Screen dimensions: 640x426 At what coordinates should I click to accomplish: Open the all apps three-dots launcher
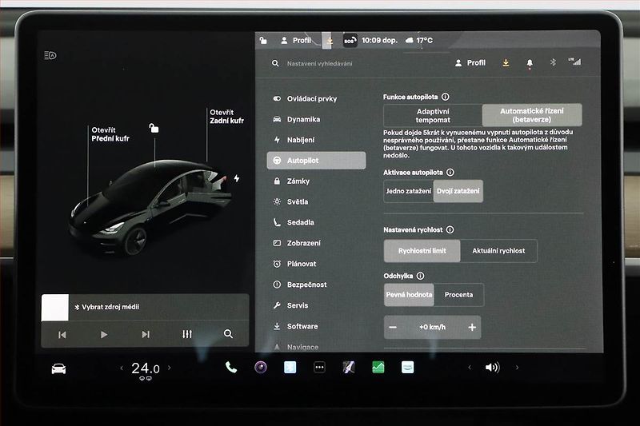click(319, 368)
